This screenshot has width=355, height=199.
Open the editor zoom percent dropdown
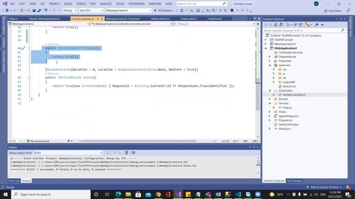click(x=15, y=141)
